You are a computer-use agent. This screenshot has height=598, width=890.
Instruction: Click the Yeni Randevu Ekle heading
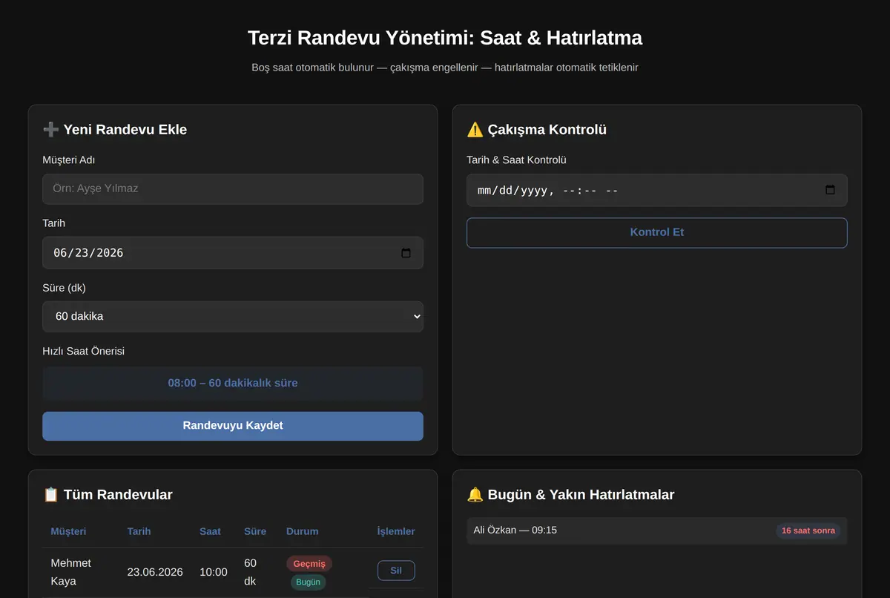pyautogui.click(x=115, y=130)
